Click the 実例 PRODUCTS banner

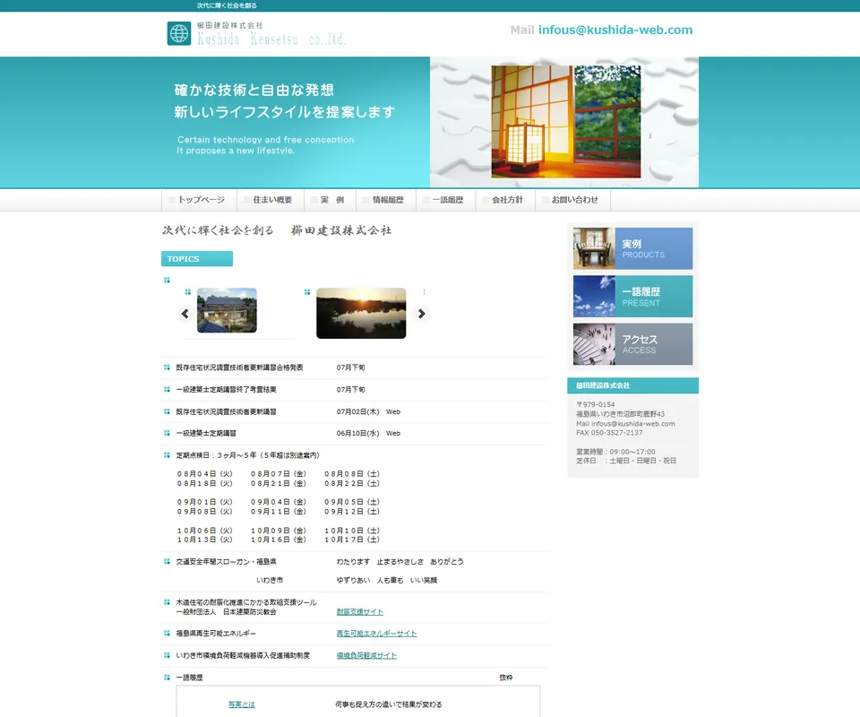coord(633,248)
